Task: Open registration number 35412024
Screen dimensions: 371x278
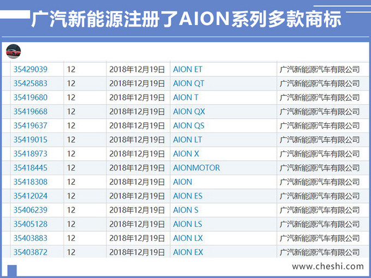Action: pyautogui.click(x=31, y=196)
